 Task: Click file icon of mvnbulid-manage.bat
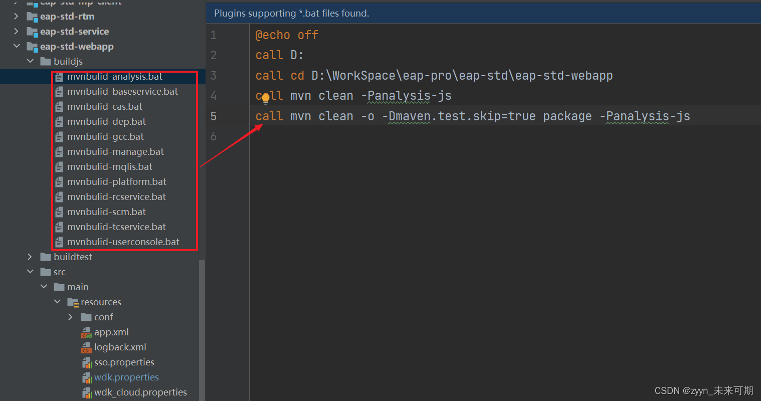tap(59, 152)
